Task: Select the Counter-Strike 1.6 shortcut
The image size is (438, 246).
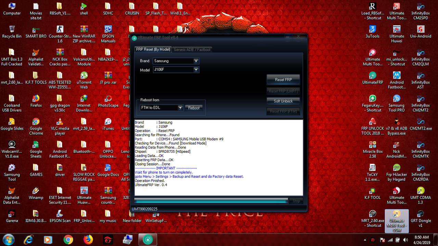Action: click(x=60, y=34)
